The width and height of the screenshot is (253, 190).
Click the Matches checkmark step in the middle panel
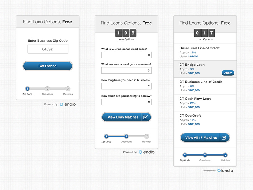[x=147, y=136]
